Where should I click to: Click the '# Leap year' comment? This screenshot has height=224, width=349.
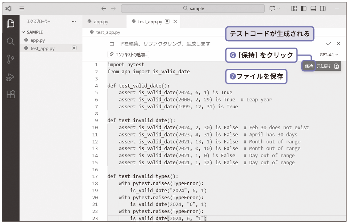coord(256,100)
